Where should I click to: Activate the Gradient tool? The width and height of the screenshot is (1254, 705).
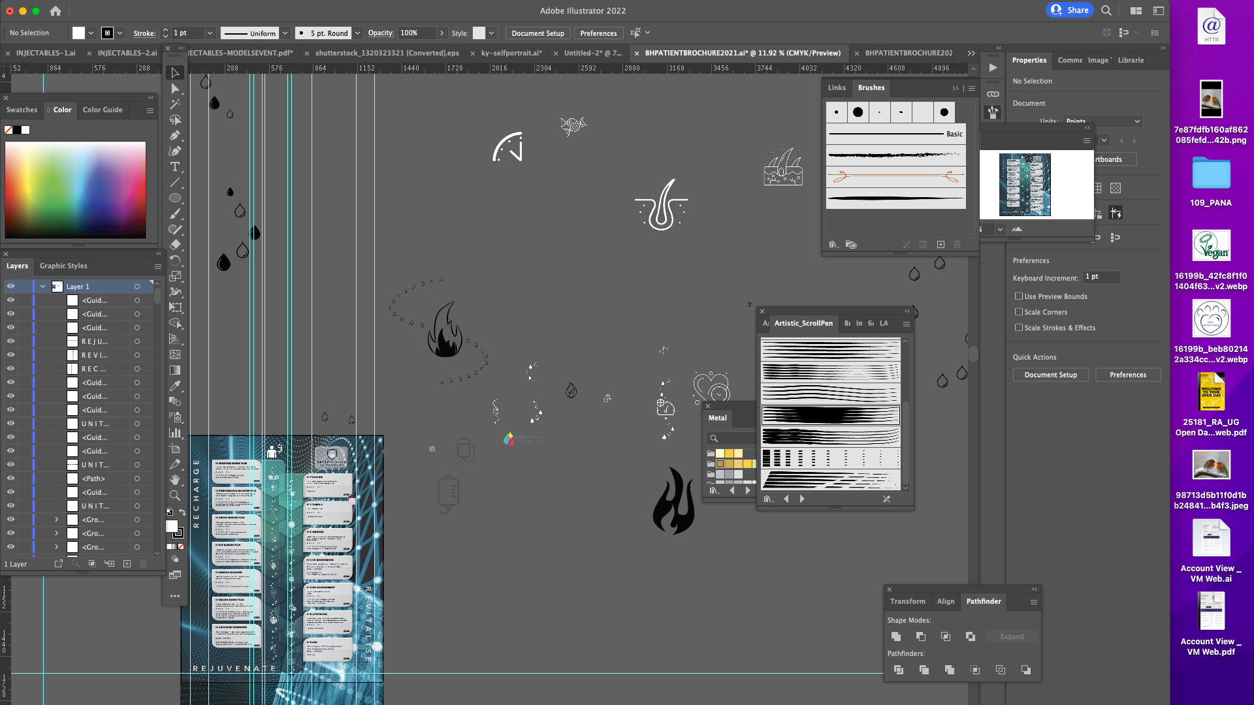click(175, 370)
